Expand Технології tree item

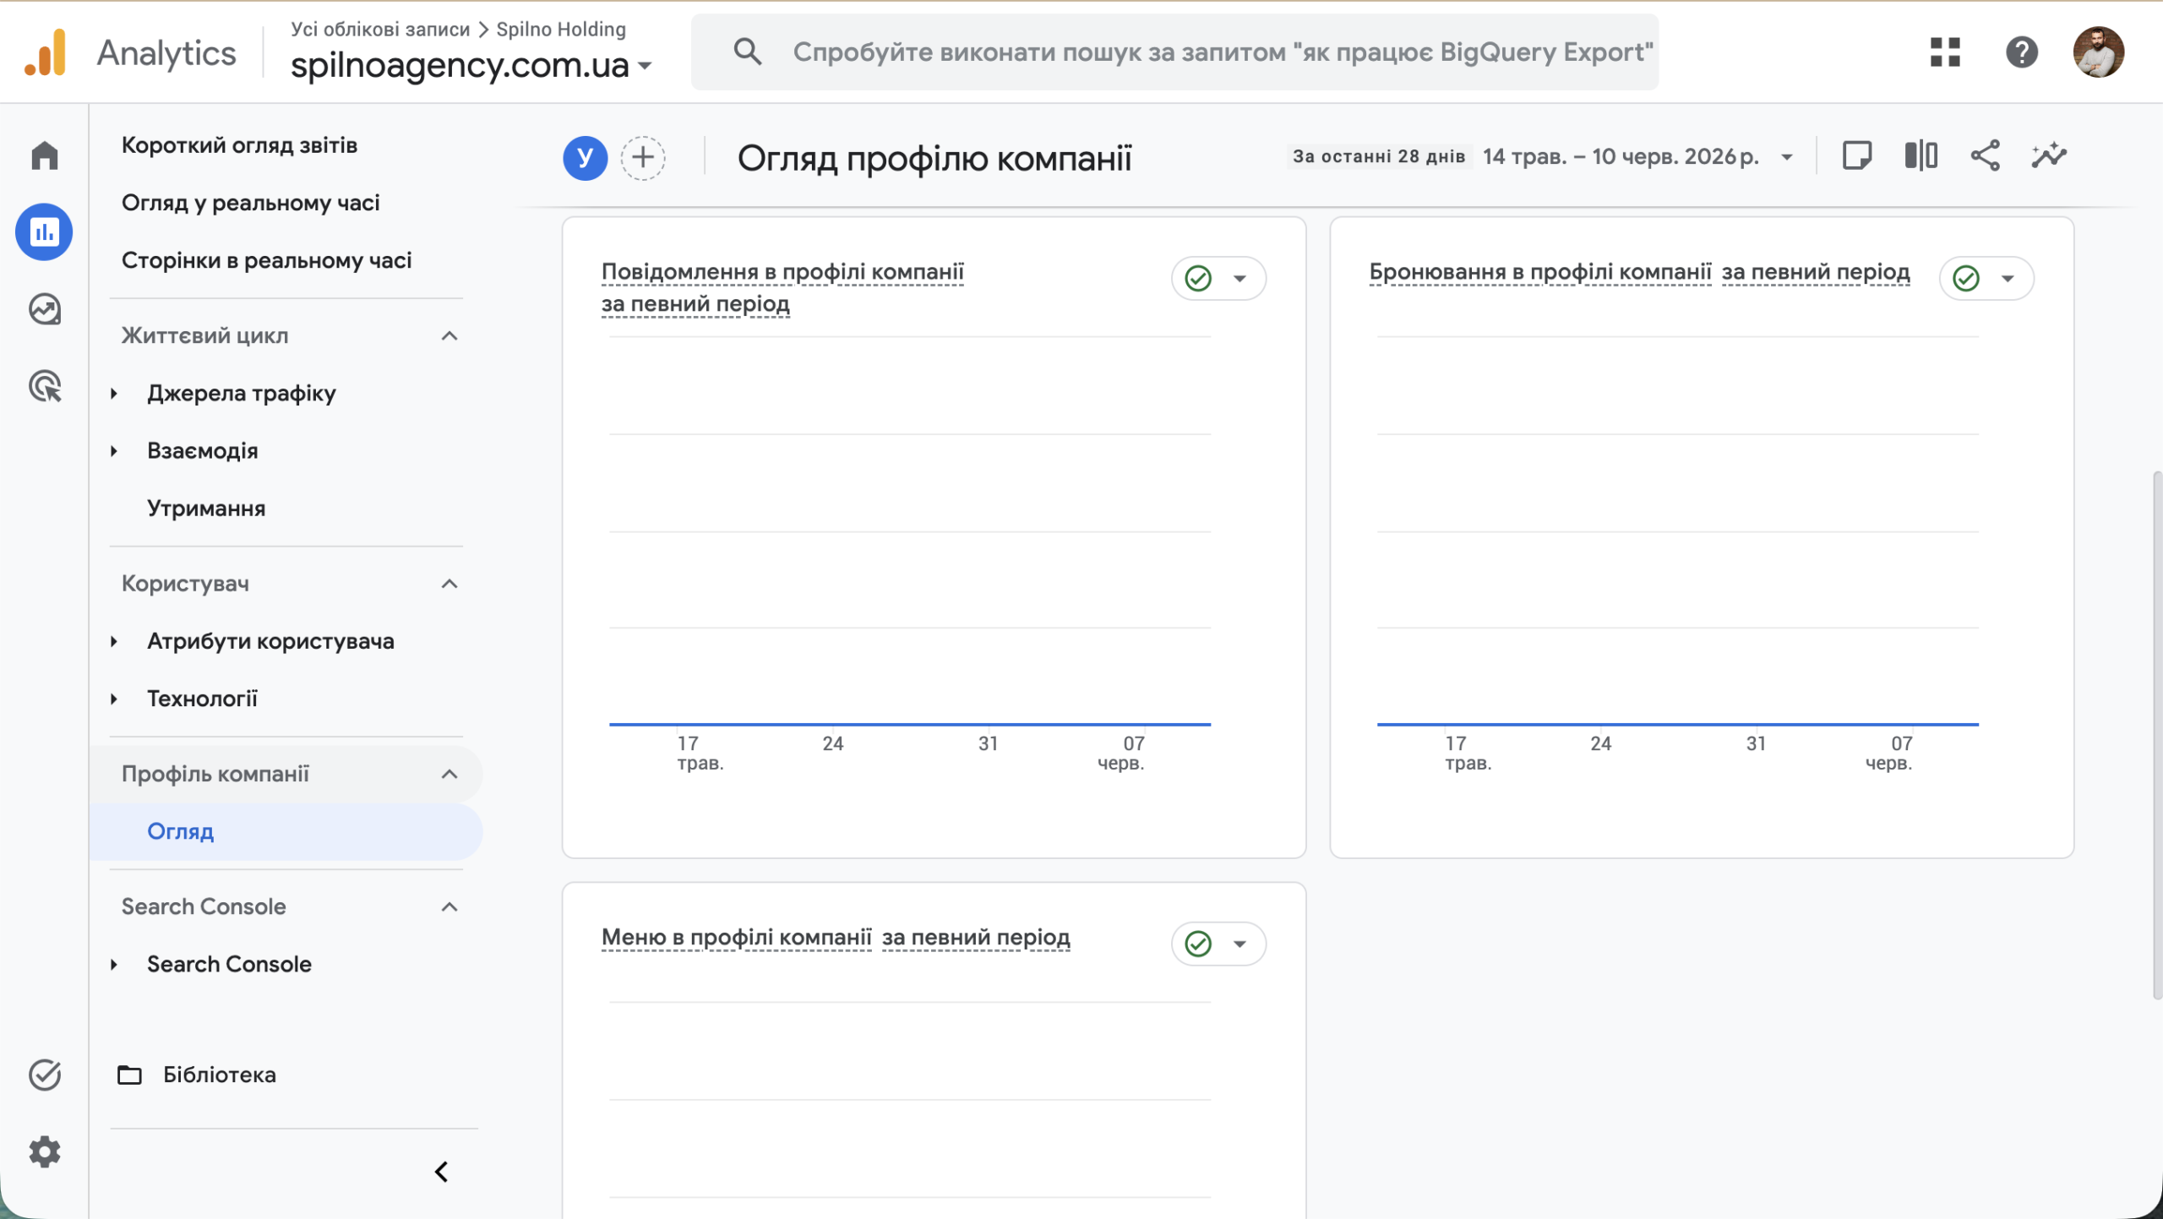coord(114,699)
